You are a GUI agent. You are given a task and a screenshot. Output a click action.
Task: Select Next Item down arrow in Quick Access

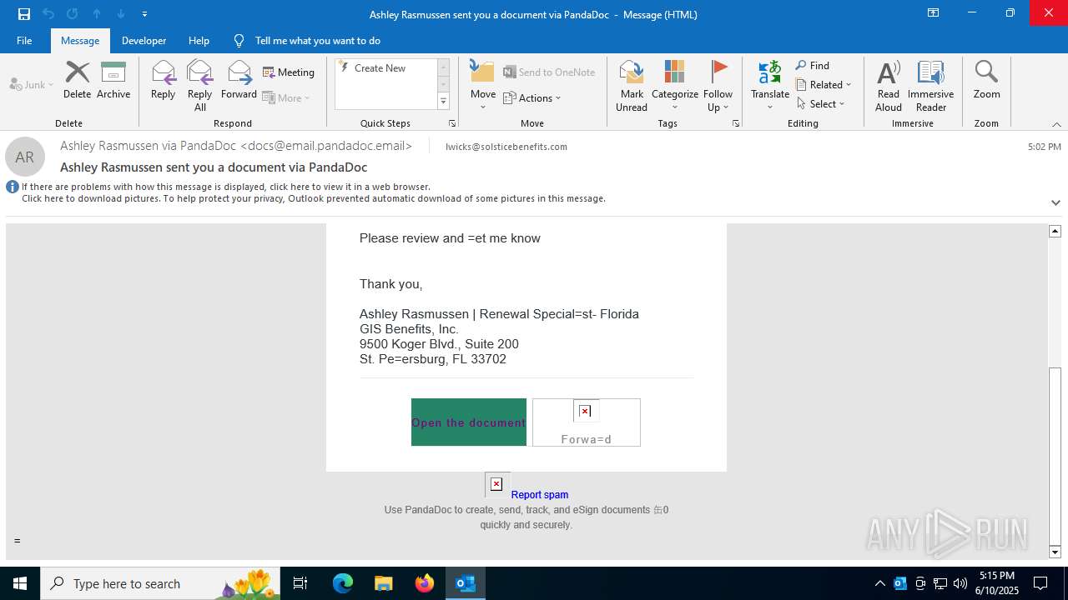[x=121, y=14]
